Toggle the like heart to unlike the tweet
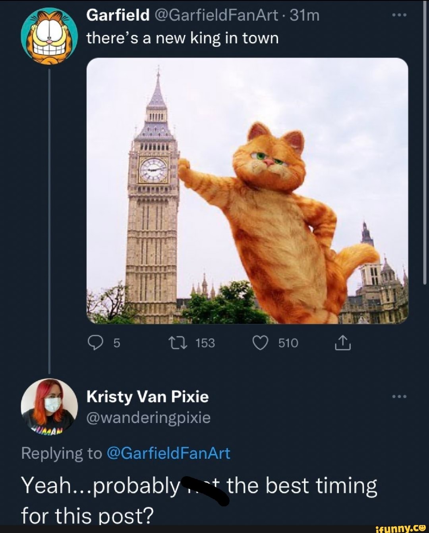429x533 pixels. click(261, 343)
